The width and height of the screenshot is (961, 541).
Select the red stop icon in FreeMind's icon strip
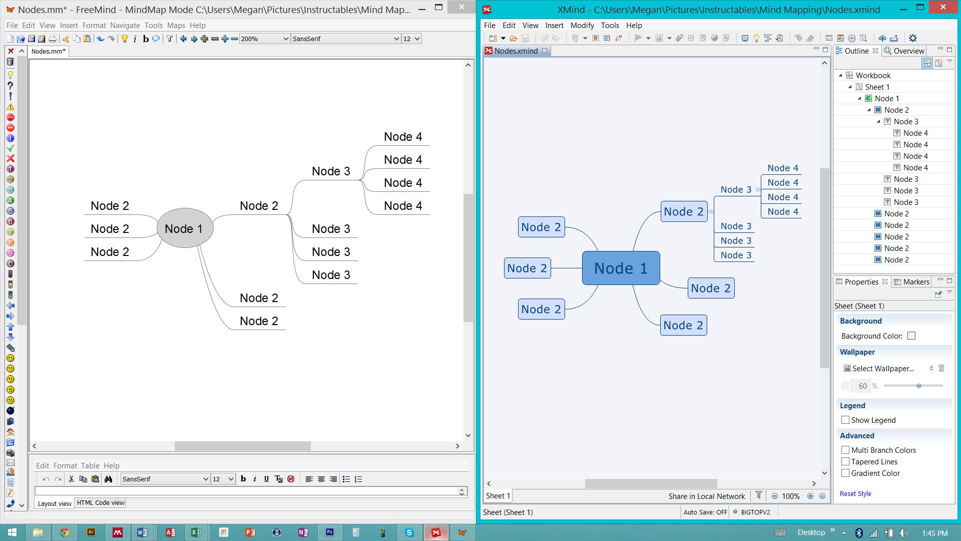pyautogui.click(x=11, y=116)
